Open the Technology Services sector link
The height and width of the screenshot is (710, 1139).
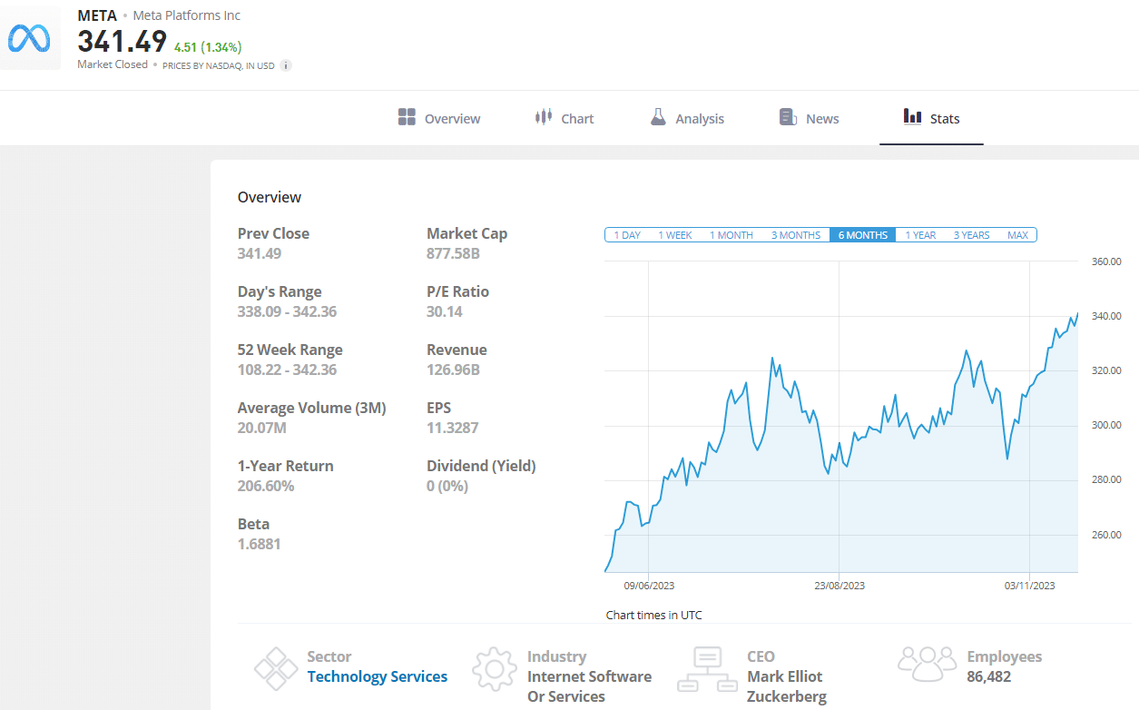[x=378, y=676]
